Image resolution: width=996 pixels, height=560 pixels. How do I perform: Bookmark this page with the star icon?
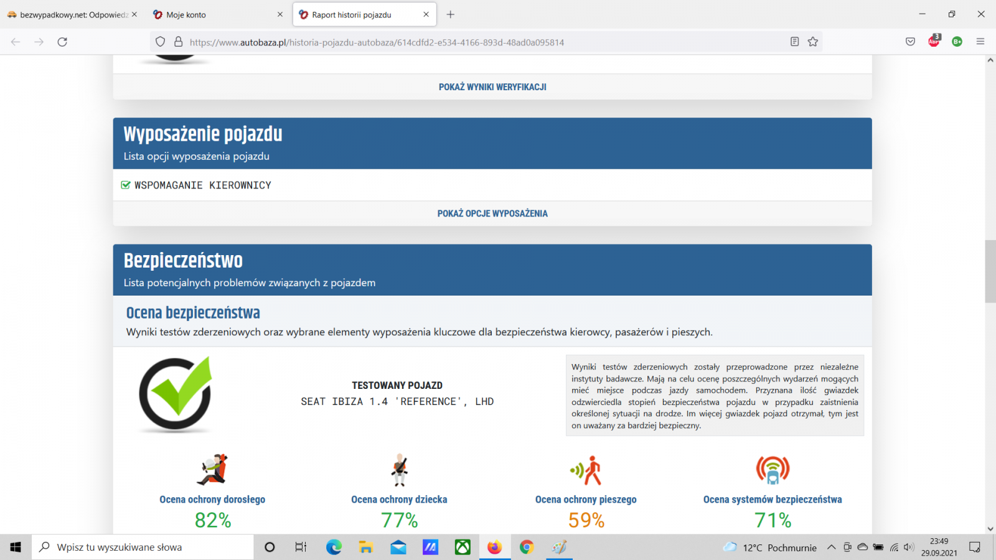pos(813,42)
